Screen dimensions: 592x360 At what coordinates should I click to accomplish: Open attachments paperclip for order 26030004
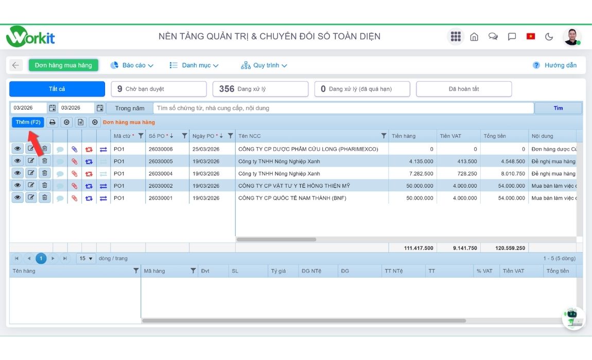point(74,174)
